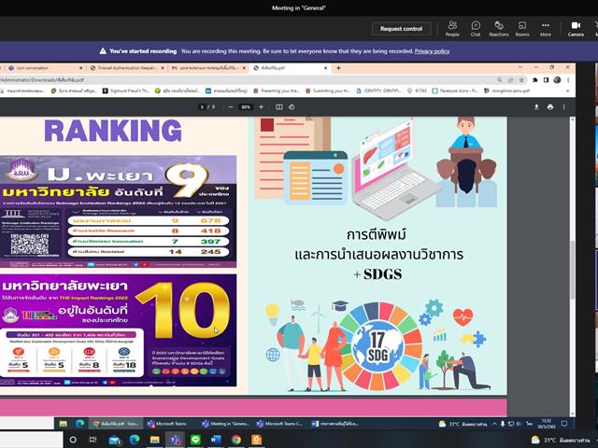598x448 pixels.
Task: Expand the bookmarks overflow chevron
Action: 568,91
